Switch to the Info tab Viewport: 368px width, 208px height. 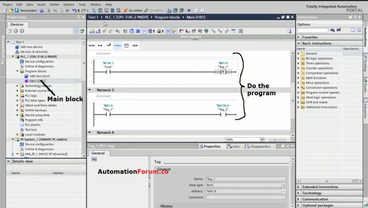(x=234, y=146)
